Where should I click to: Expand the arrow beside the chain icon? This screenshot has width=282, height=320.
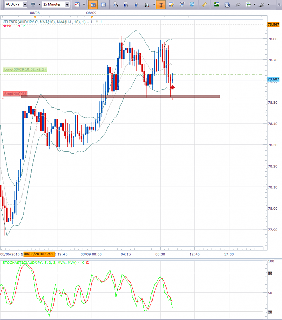(x=40, y=4)
